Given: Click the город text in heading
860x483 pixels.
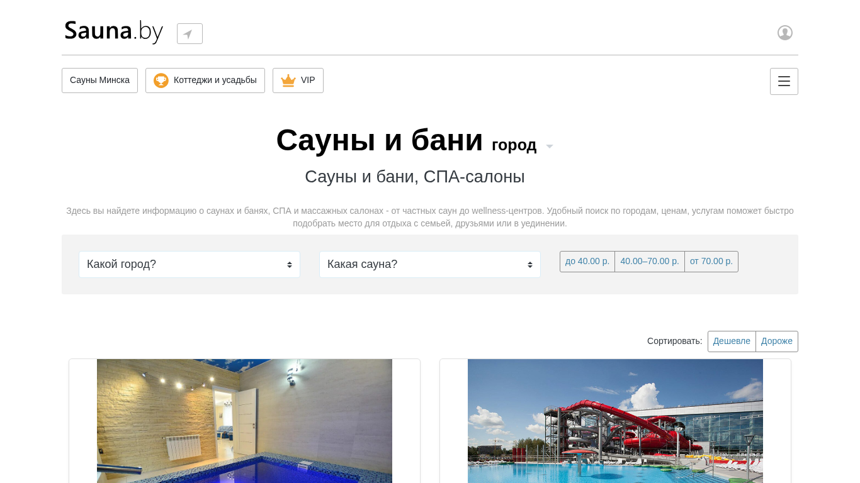Looking at the screenshot, I should point(514,145).
